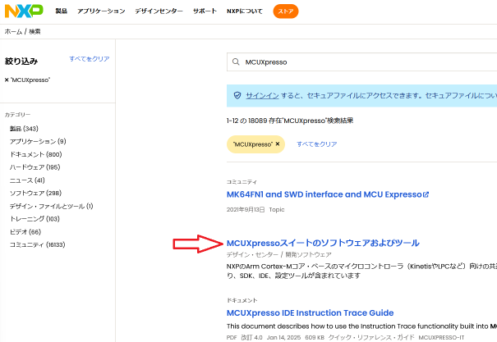497x342 pixels.
Task: Open MCUXpresso IDE Instruction Trace Guide result
Action: [x=310, y=312]
